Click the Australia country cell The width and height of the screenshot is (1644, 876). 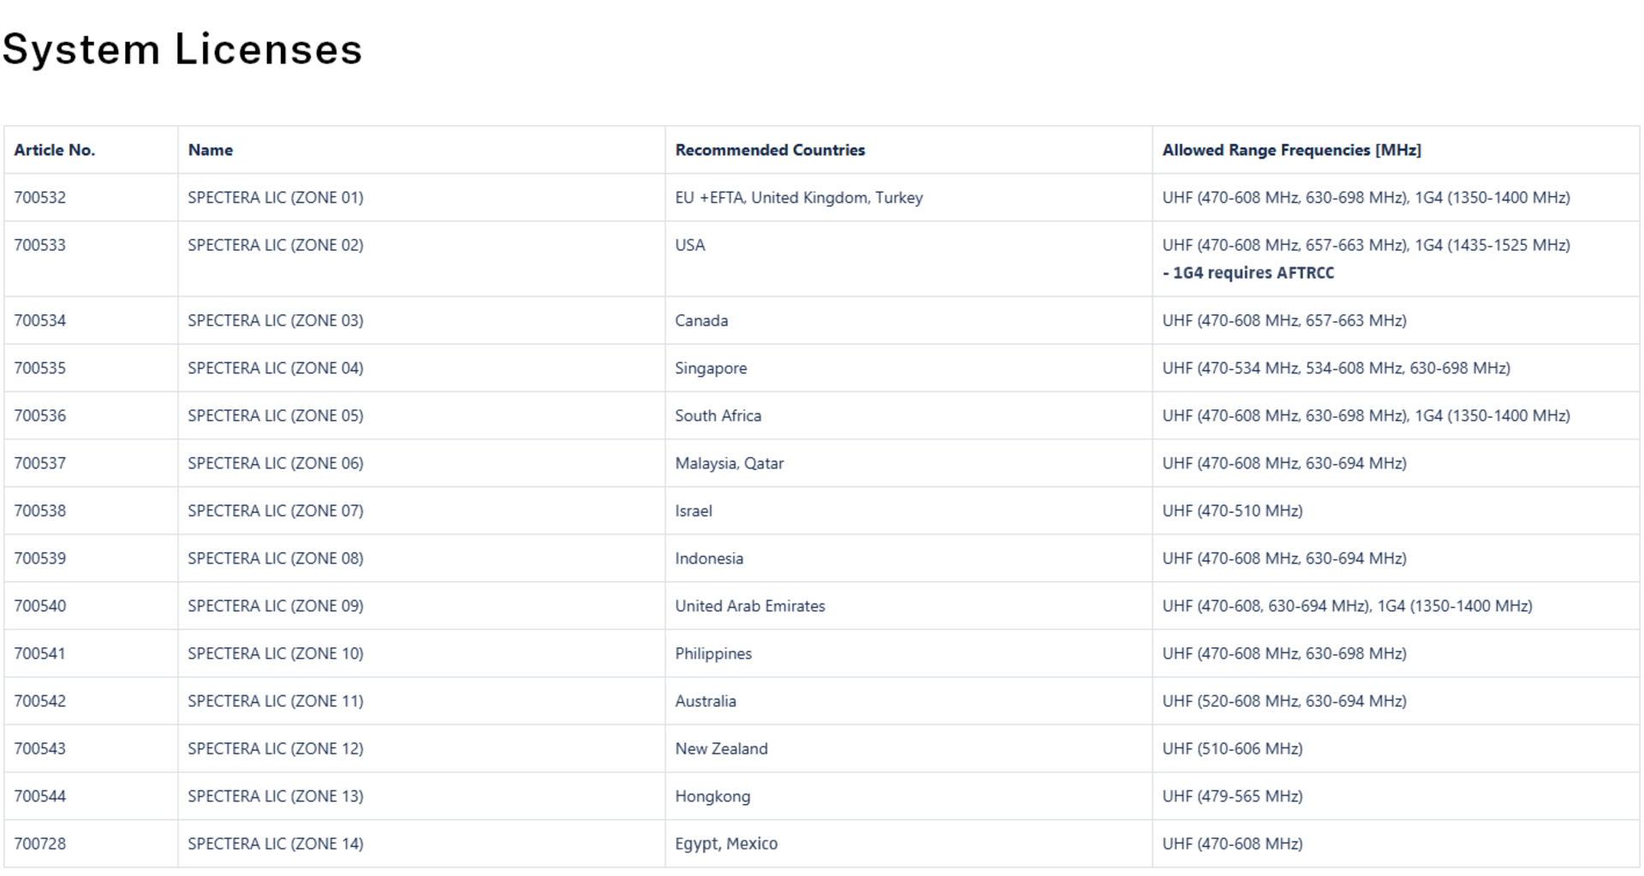tap(706, 701)
